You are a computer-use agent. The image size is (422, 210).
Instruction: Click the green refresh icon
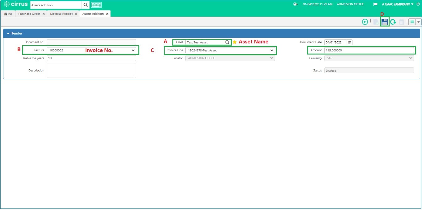coord(393,22)
